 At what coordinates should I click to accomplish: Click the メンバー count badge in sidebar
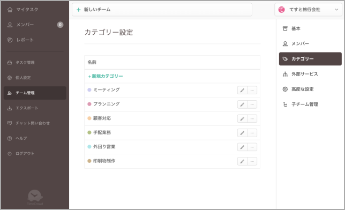(60, 25)
